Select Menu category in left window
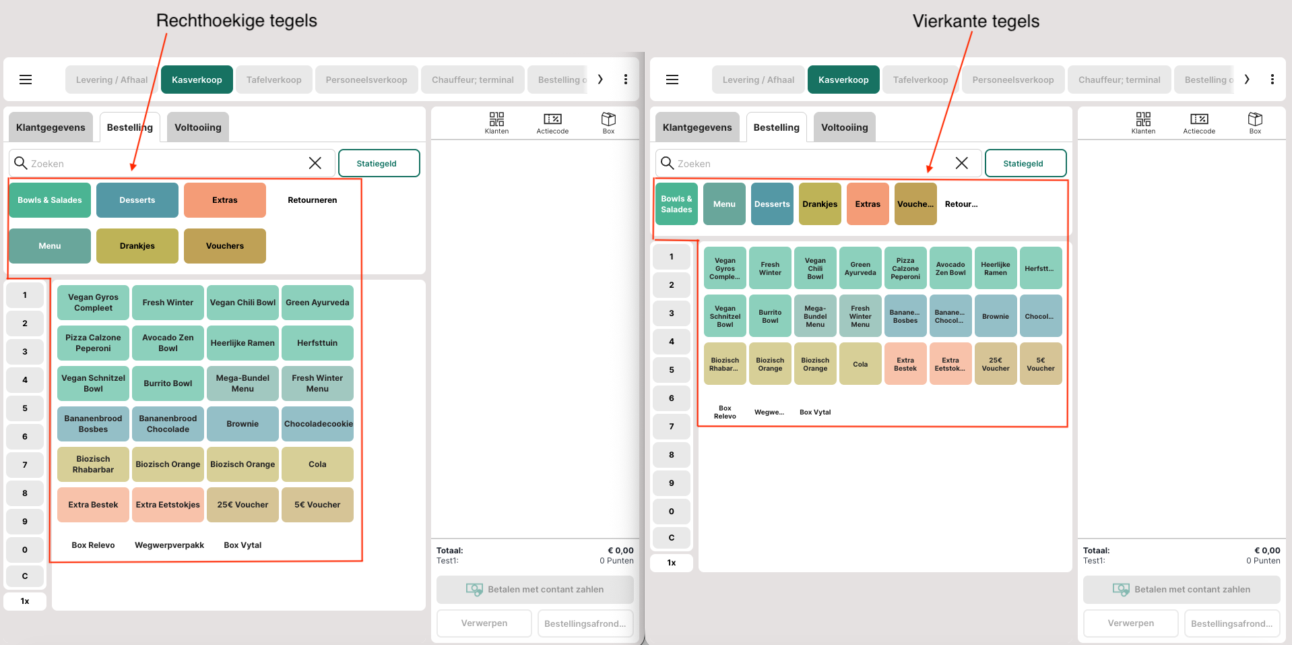This screenshot has height=645, width=1292. [x=50, y=246]
